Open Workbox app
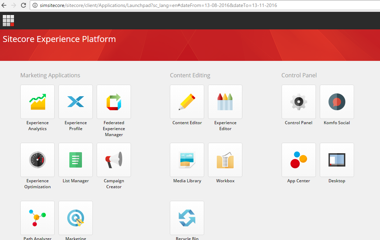 (225, 160)
